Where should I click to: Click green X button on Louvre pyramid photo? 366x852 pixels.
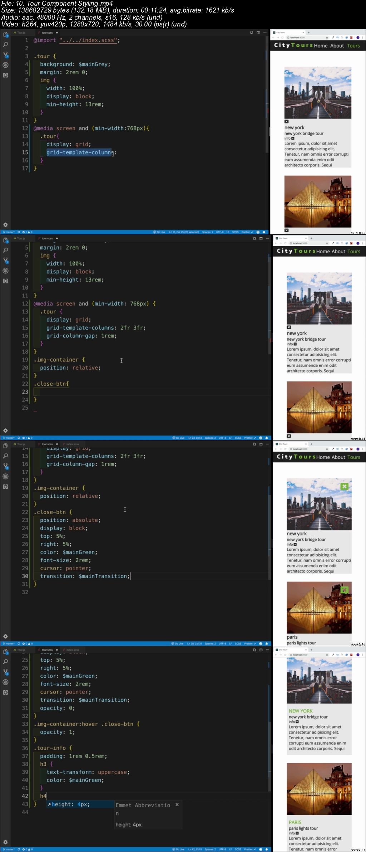tap(344, 589)
